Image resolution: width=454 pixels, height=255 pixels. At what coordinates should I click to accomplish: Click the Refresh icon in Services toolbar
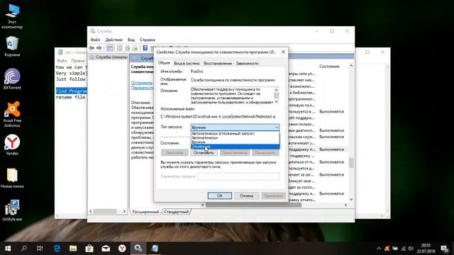click(x=128, y=48)
